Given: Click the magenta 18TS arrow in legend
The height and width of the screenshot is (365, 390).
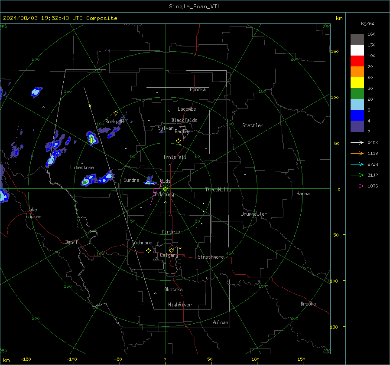Looking at the screenshot, I should tap(357, 186).
